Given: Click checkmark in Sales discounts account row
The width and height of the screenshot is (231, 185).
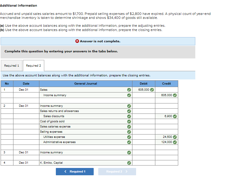Looking at the screenshot, I should [129, 116].
